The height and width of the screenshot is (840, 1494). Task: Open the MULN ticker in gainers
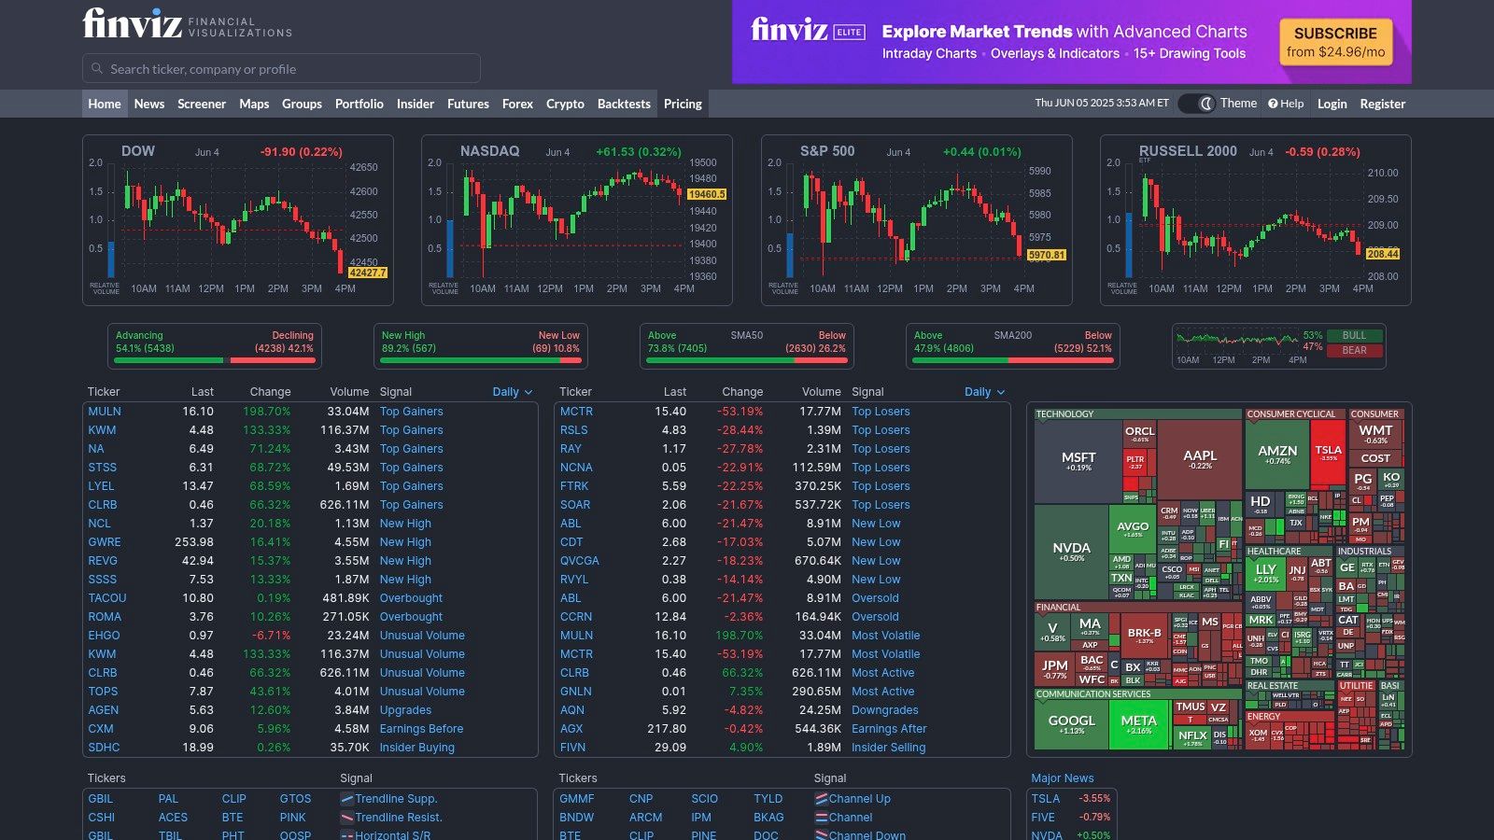click(x=105, y=412)
